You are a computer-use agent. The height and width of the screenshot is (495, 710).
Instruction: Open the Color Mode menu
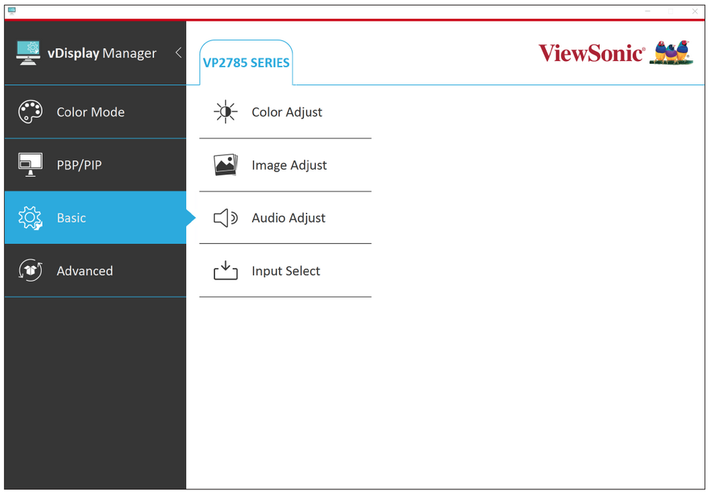coord(95,112)
